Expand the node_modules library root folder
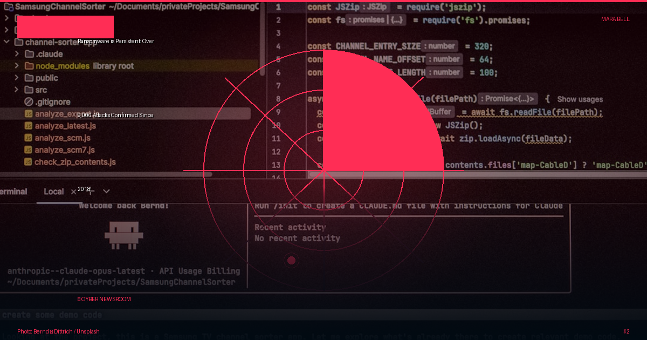 (x=17, y=66)
